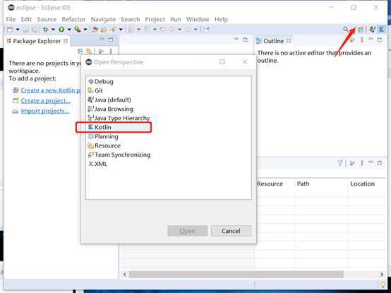Expand dropdown arrow next to Open Type
The width and height of the screenshot is (391, 293).
coord(121,30)
